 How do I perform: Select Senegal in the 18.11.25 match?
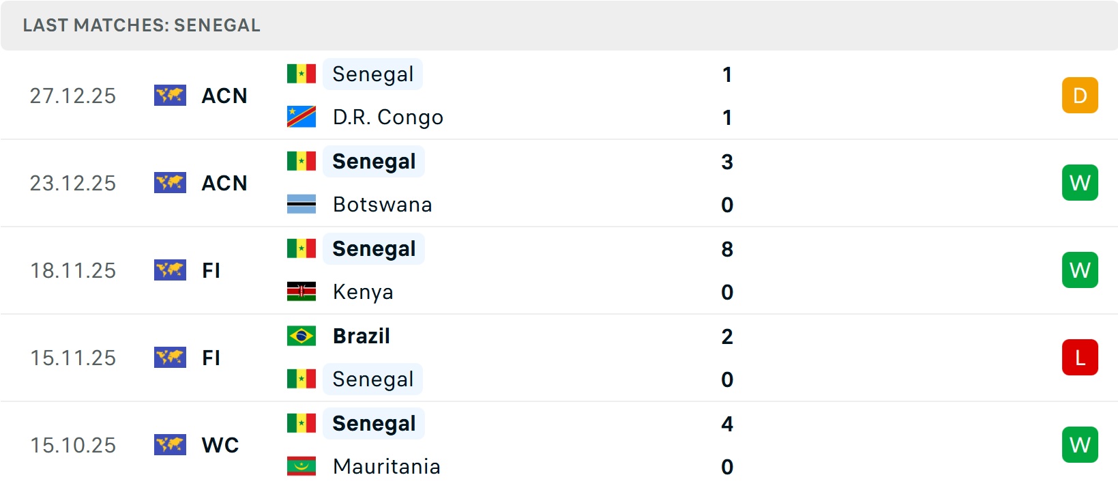[373, 248]
